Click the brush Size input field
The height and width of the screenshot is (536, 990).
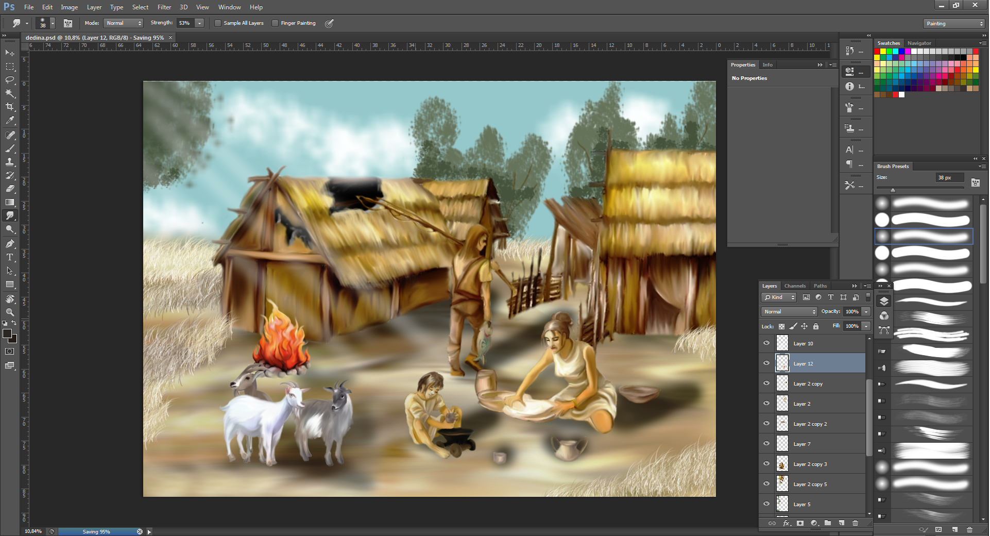[x=949, y=178]
